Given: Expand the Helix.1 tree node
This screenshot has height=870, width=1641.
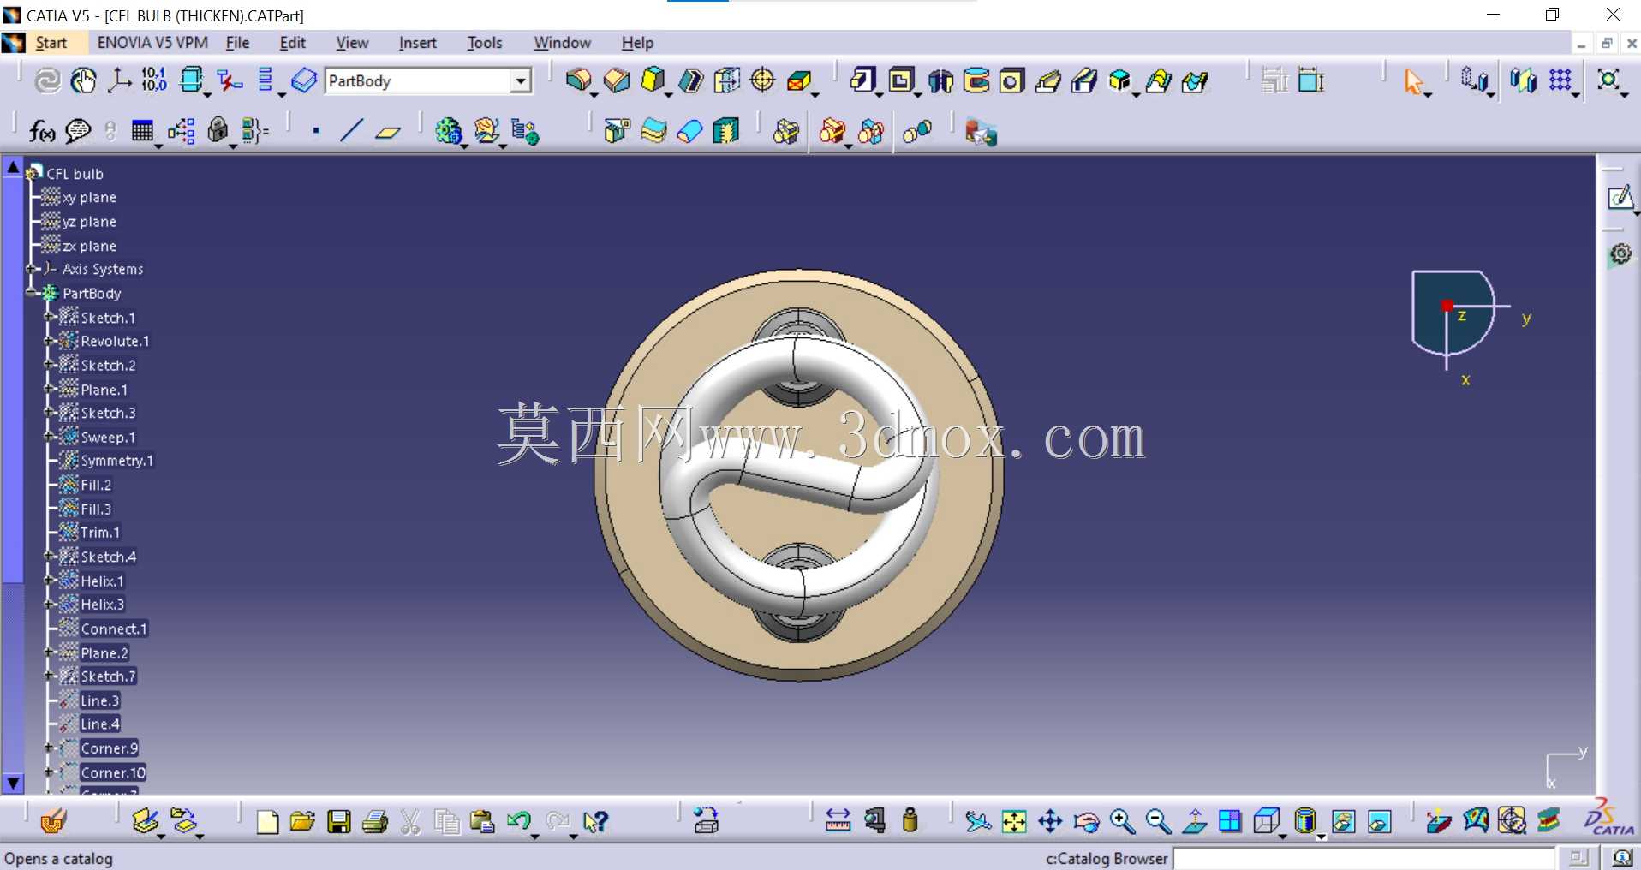Looking at the screenshot, I should point(50,581).
